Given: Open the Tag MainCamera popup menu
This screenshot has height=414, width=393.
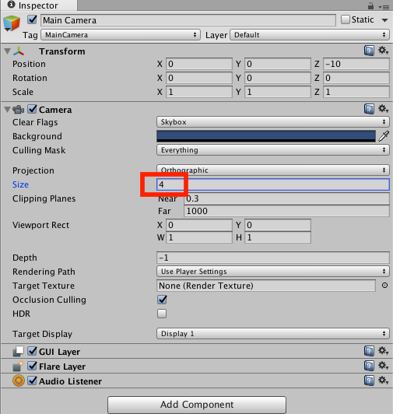Looking at the screenshot, I should pos(121,35).
